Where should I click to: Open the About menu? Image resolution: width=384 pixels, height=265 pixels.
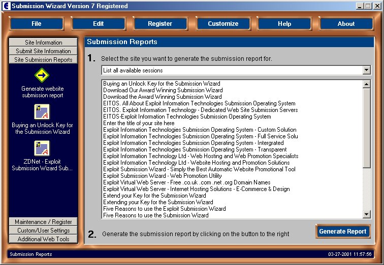click(x=346, y=24)
